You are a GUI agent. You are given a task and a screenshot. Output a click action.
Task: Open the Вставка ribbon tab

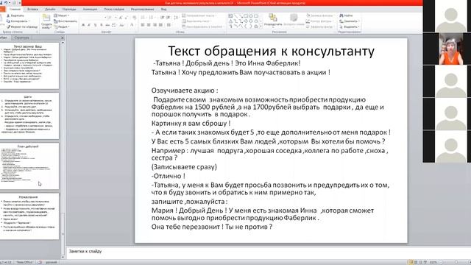point(32,10)
